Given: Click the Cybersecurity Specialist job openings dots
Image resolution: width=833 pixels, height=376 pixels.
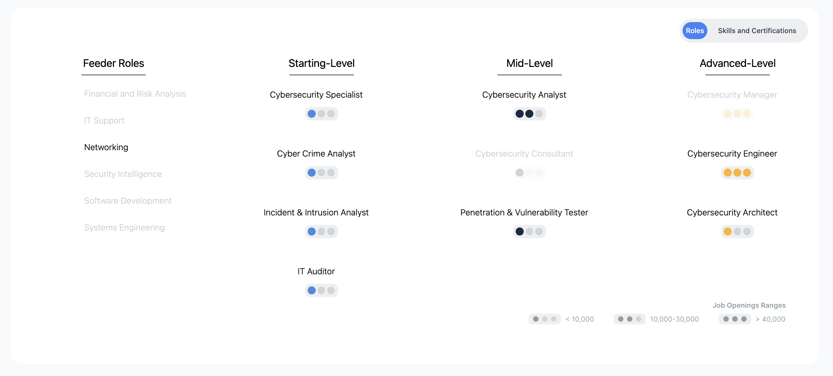Looking at the screenshot, I should point(321,114).
